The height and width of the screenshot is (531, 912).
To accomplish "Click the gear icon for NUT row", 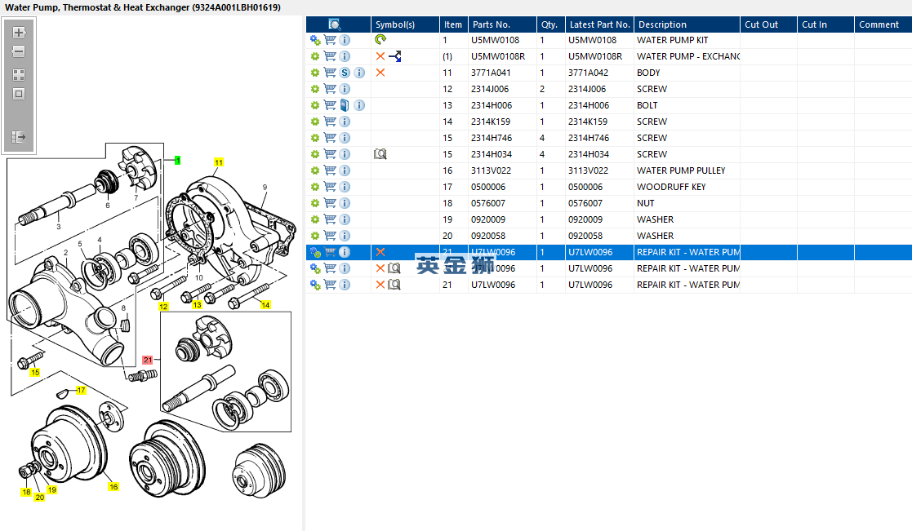I will tap(315, 203).
